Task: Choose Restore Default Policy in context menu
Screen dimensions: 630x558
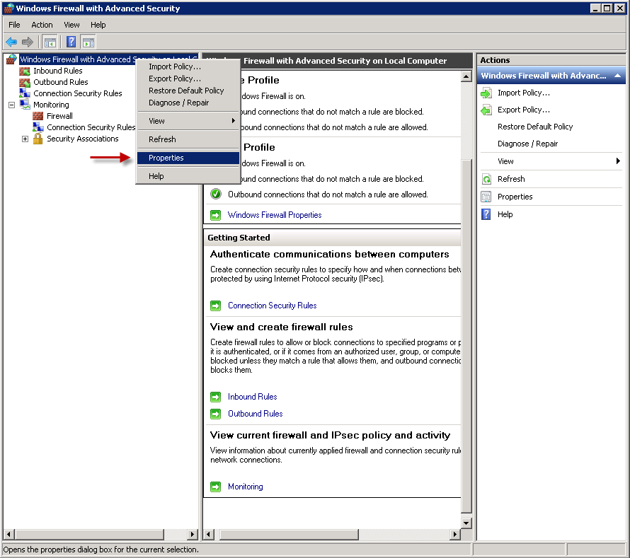Action: tap(188, 91)
